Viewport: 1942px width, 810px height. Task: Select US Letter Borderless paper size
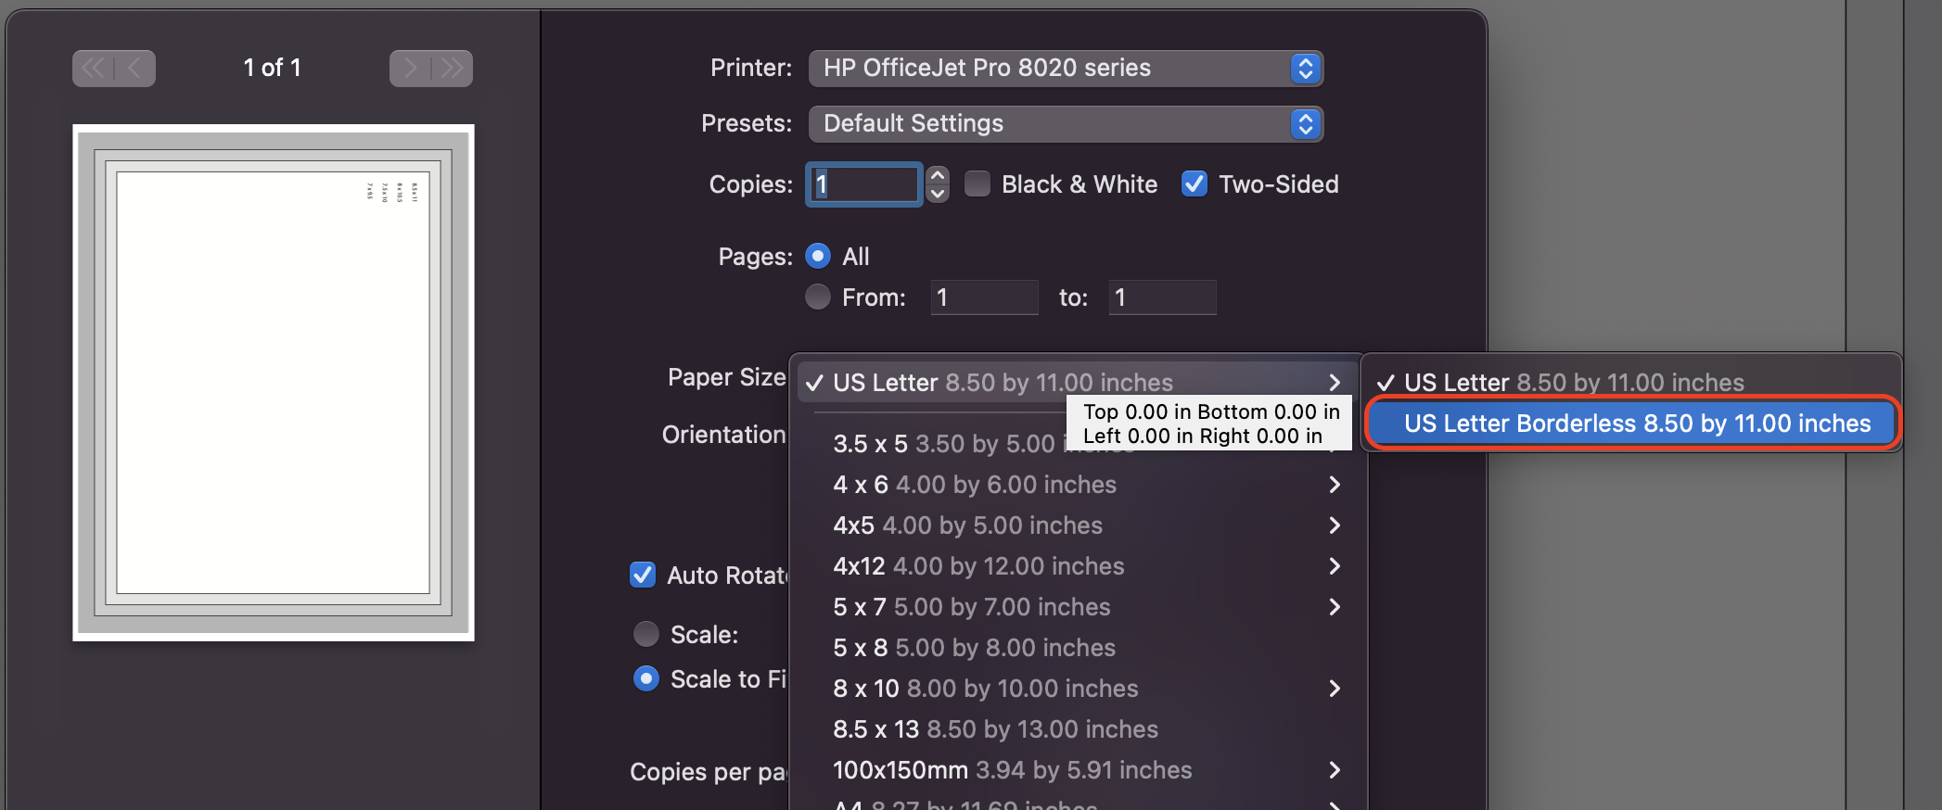[1636, 424]
